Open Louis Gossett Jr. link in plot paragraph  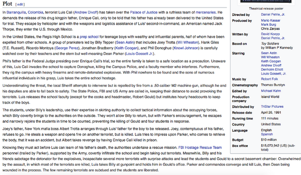[x=139, y=54]
